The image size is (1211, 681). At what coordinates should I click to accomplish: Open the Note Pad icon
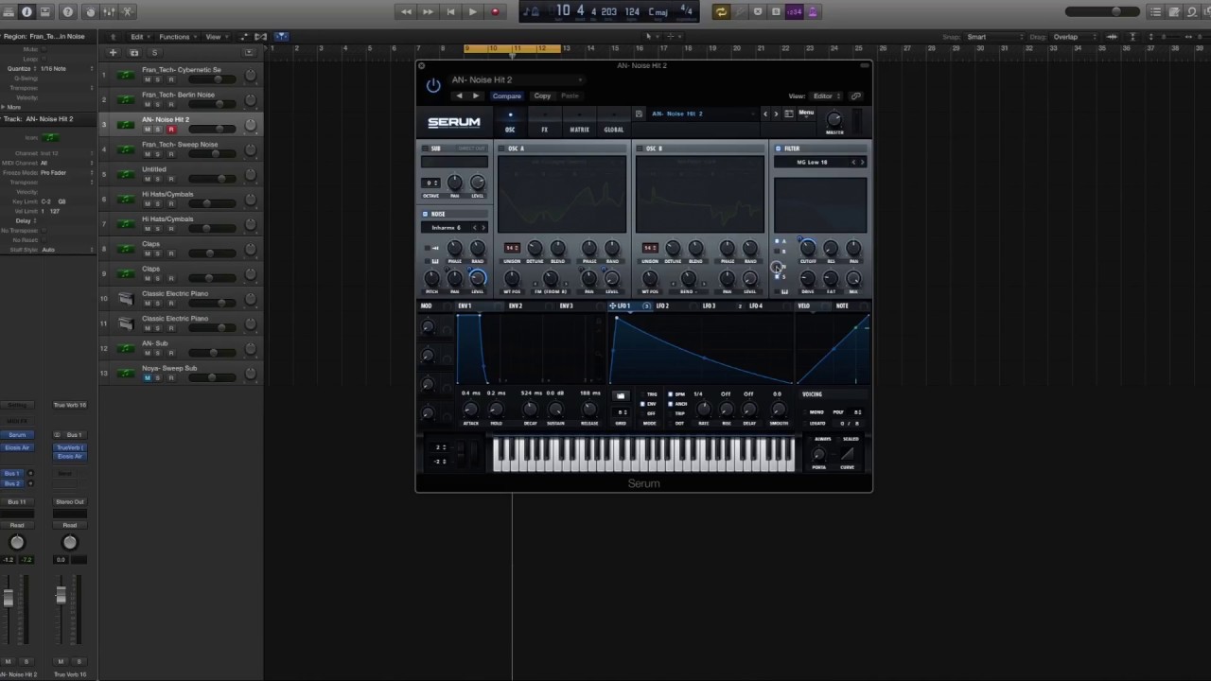pyautogui.click(x=1173, y=11)
